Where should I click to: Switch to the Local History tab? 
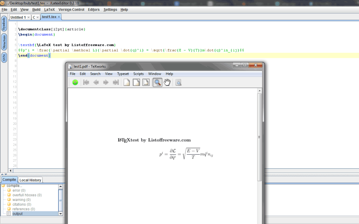[30, 180]
